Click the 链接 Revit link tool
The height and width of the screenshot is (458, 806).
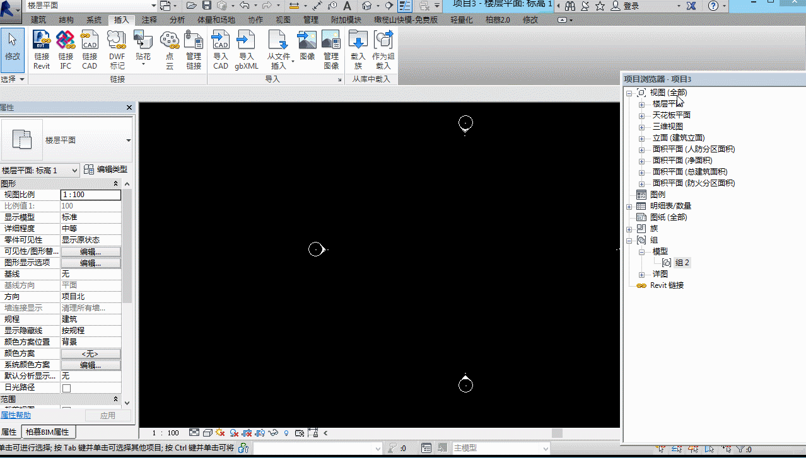click(42, 49)
